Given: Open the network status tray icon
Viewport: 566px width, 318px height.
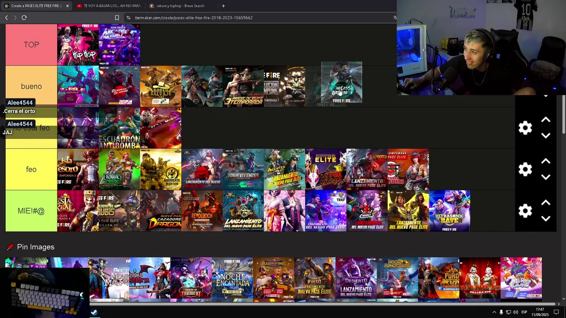Looking at the screenshot, I should click(x=508, y=312).
